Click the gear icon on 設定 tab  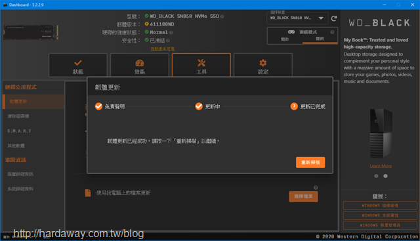click(x=263, y=63)
